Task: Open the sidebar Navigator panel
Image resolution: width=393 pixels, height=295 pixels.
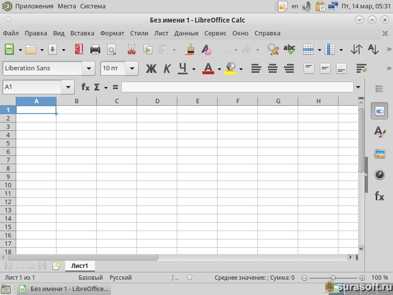Action: 379,175
